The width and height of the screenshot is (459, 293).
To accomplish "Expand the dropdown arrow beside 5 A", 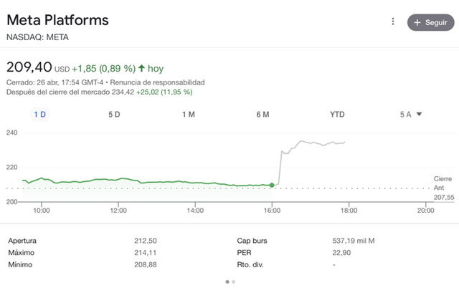I will click(419, 115).
